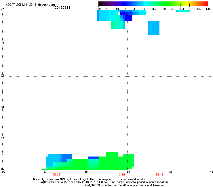Click the red '13:51' time label

pyautogui.click(x=56, y=175)
